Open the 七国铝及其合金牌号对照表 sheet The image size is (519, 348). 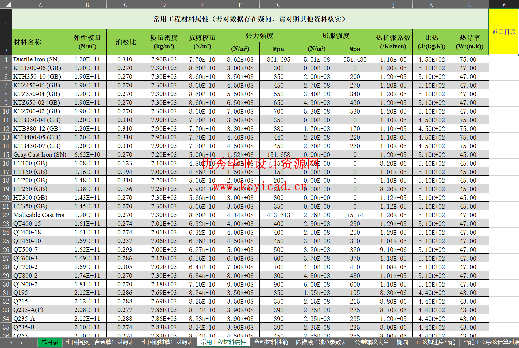100,342
